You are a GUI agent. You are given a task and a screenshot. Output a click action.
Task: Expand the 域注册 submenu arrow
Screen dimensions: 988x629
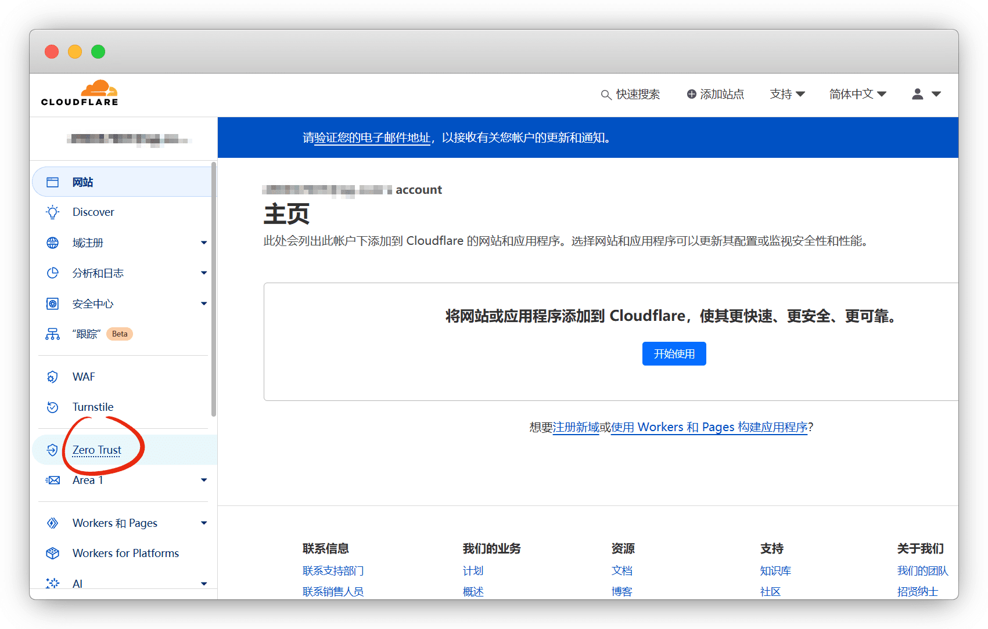pyautogui.click(x=204, y=243)
